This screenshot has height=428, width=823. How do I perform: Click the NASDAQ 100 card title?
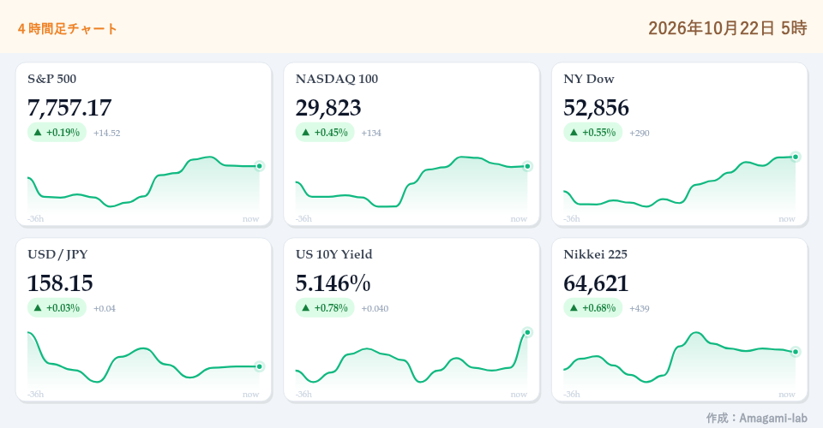pyautogui.click(x=337, y=79)
